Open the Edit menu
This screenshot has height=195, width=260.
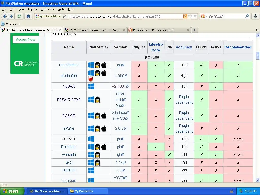12,9
